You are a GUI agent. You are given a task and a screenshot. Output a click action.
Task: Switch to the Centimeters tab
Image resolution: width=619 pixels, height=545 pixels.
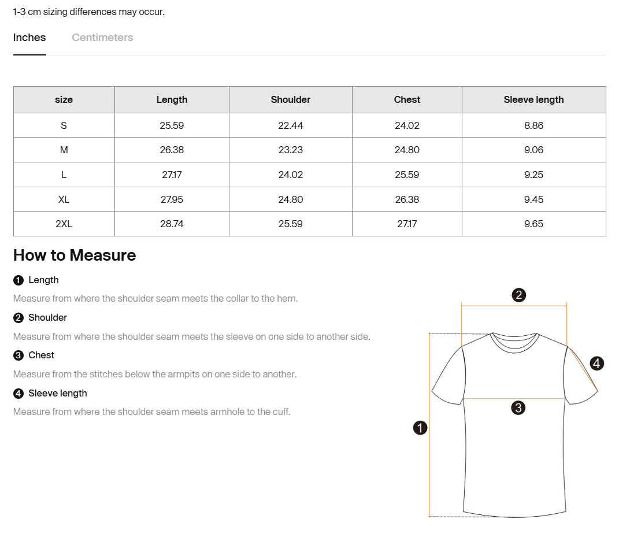(x=102, y=38)
